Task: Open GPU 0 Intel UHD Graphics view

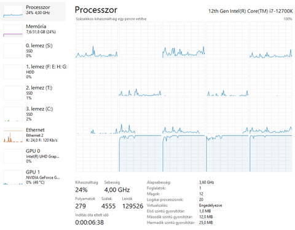Action: point(33,156)
